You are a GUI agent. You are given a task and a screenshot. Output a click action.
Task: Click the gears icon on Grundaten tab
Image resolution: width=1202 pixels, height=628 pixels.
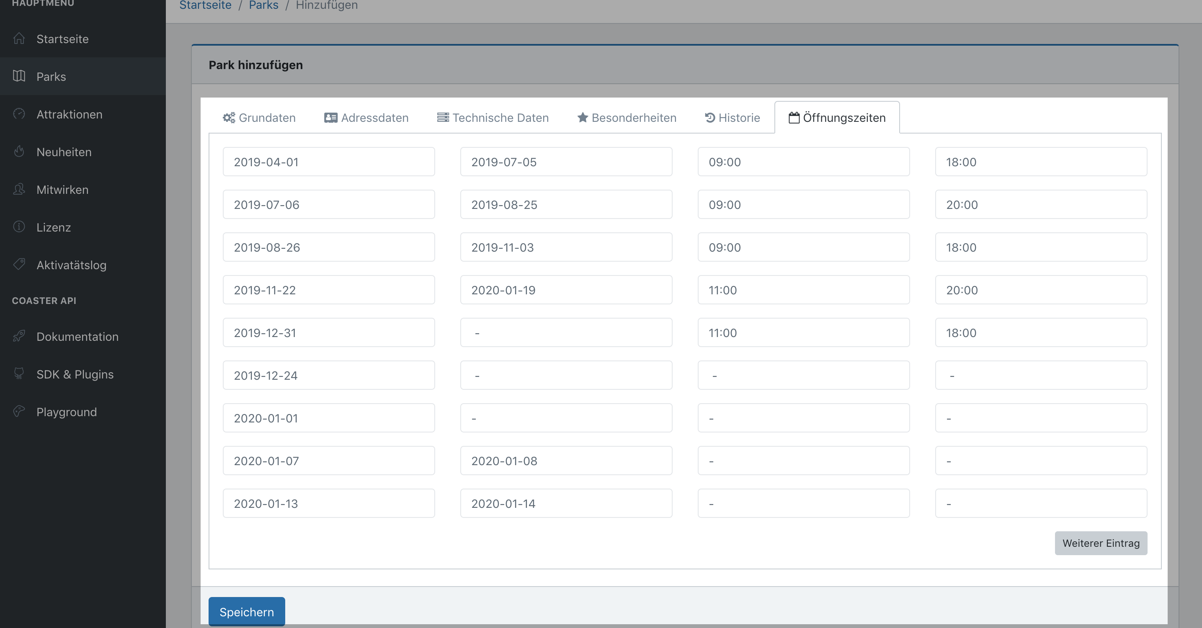click(229, 118)
